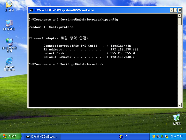The image size is (186, 140).
Task: Click the subnet mask 255.255.255.0 value
Action: click(x=122, y=53)
